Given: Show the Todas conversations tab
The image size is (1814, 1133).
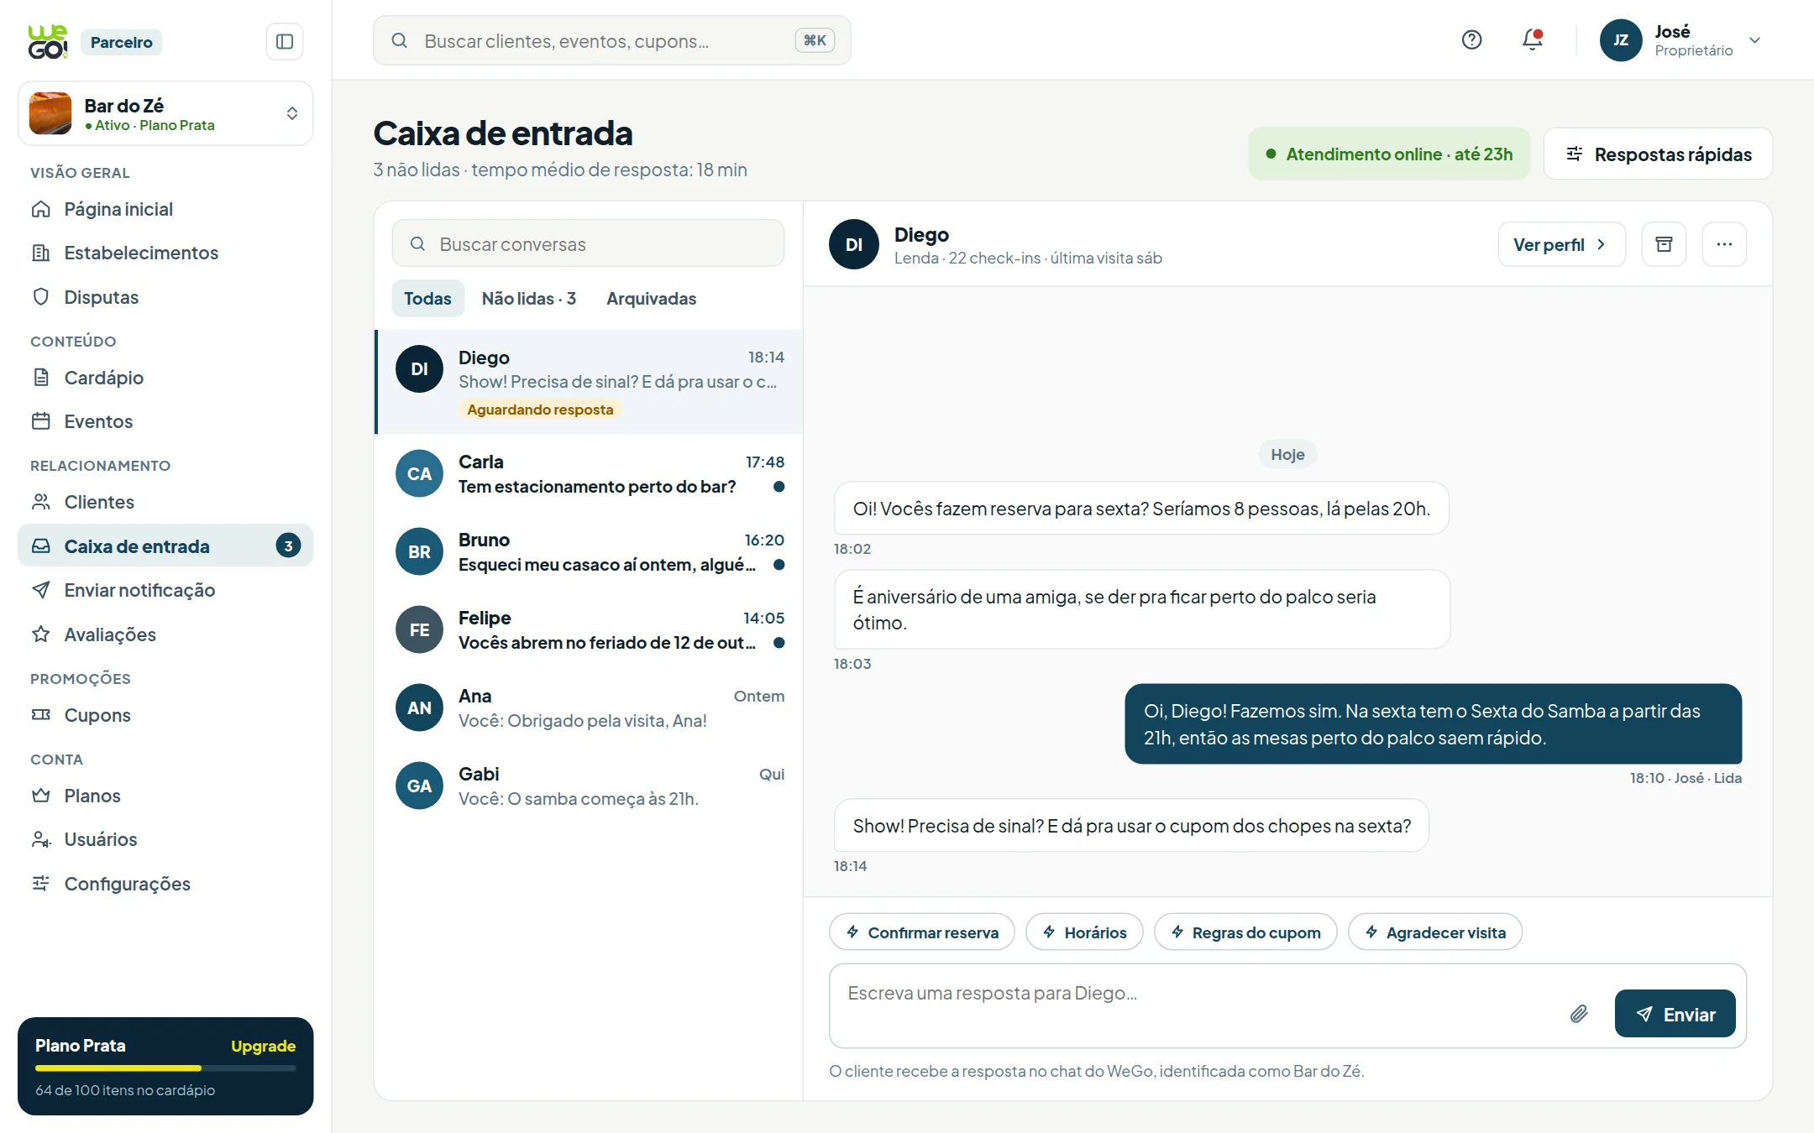Looking at the screenshot, I should pyautogui.click(x=427, y=298).
